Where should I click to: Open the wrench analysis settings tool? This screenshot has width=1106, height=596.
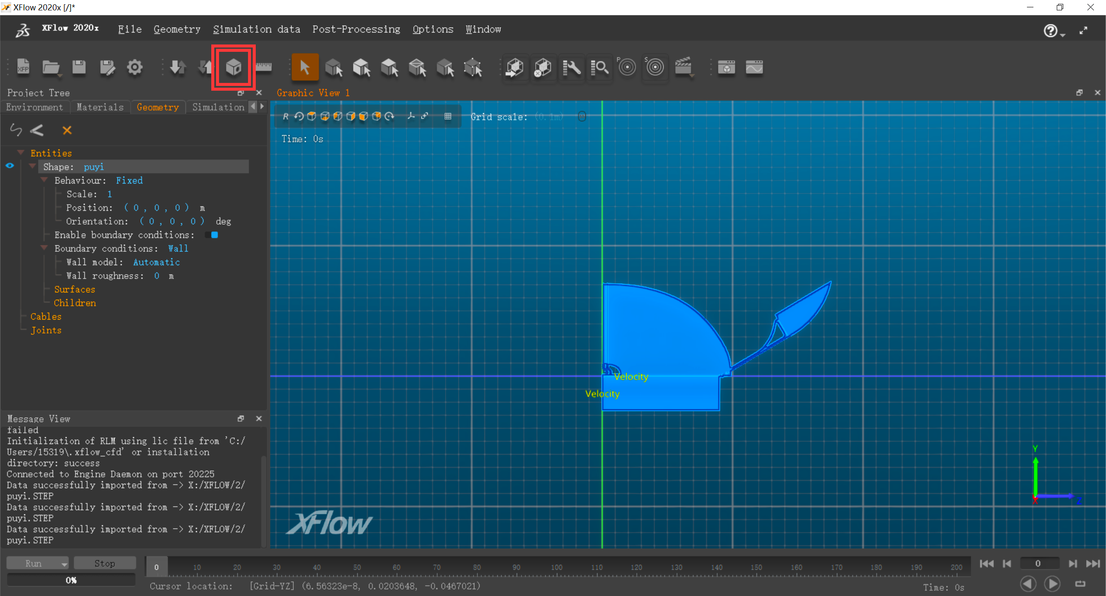tap(571, 67)
